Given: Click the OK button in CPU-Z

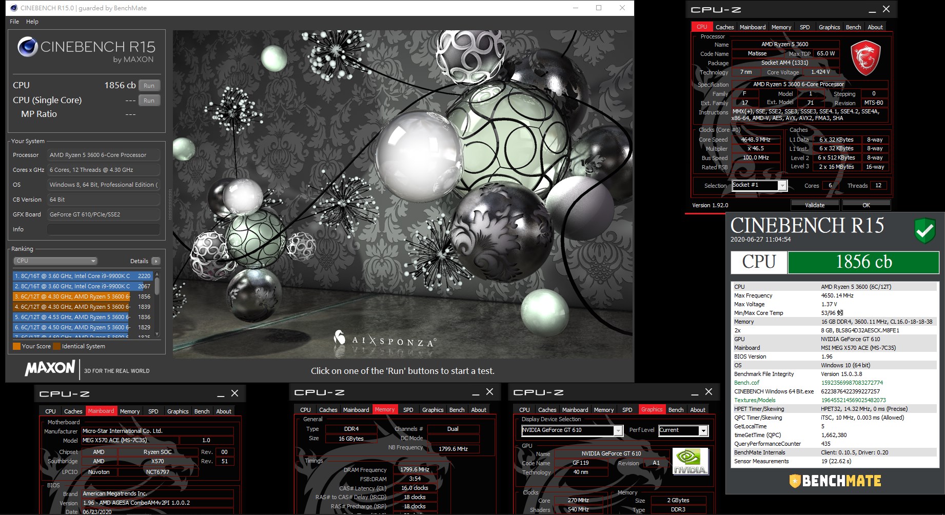Looking at the screenshot, I should pos(866,205).
